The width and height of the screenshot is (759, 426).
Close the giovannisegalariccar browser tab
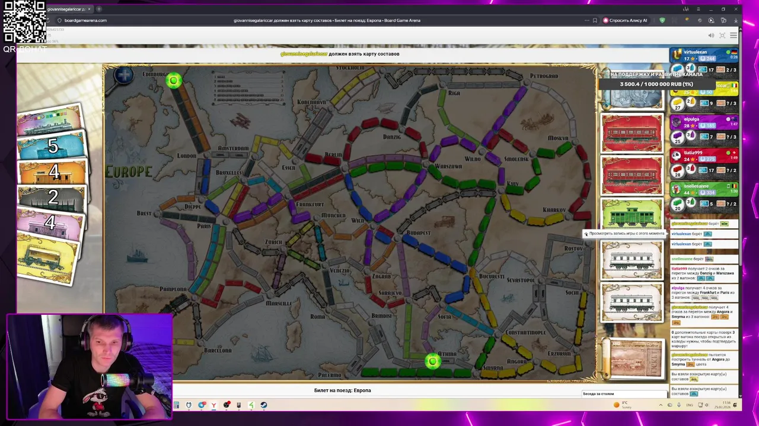pyautogui.click(x=90, y=9)
